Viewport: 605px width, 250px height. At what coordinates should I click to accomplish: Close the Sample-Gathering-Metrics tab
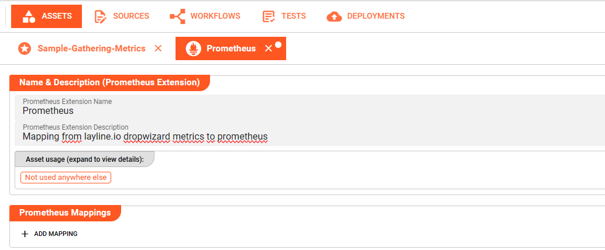158,48
